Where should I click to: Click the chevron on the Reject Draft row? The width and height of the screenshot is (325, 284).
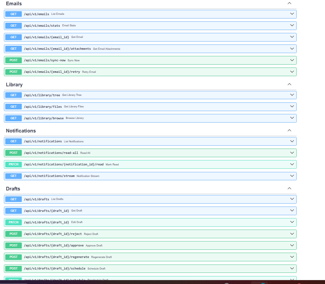click(292, 234)
